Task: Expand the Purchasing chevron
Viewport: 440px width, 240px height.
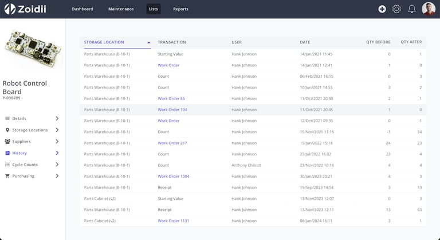Action: [x=57, y=176]
